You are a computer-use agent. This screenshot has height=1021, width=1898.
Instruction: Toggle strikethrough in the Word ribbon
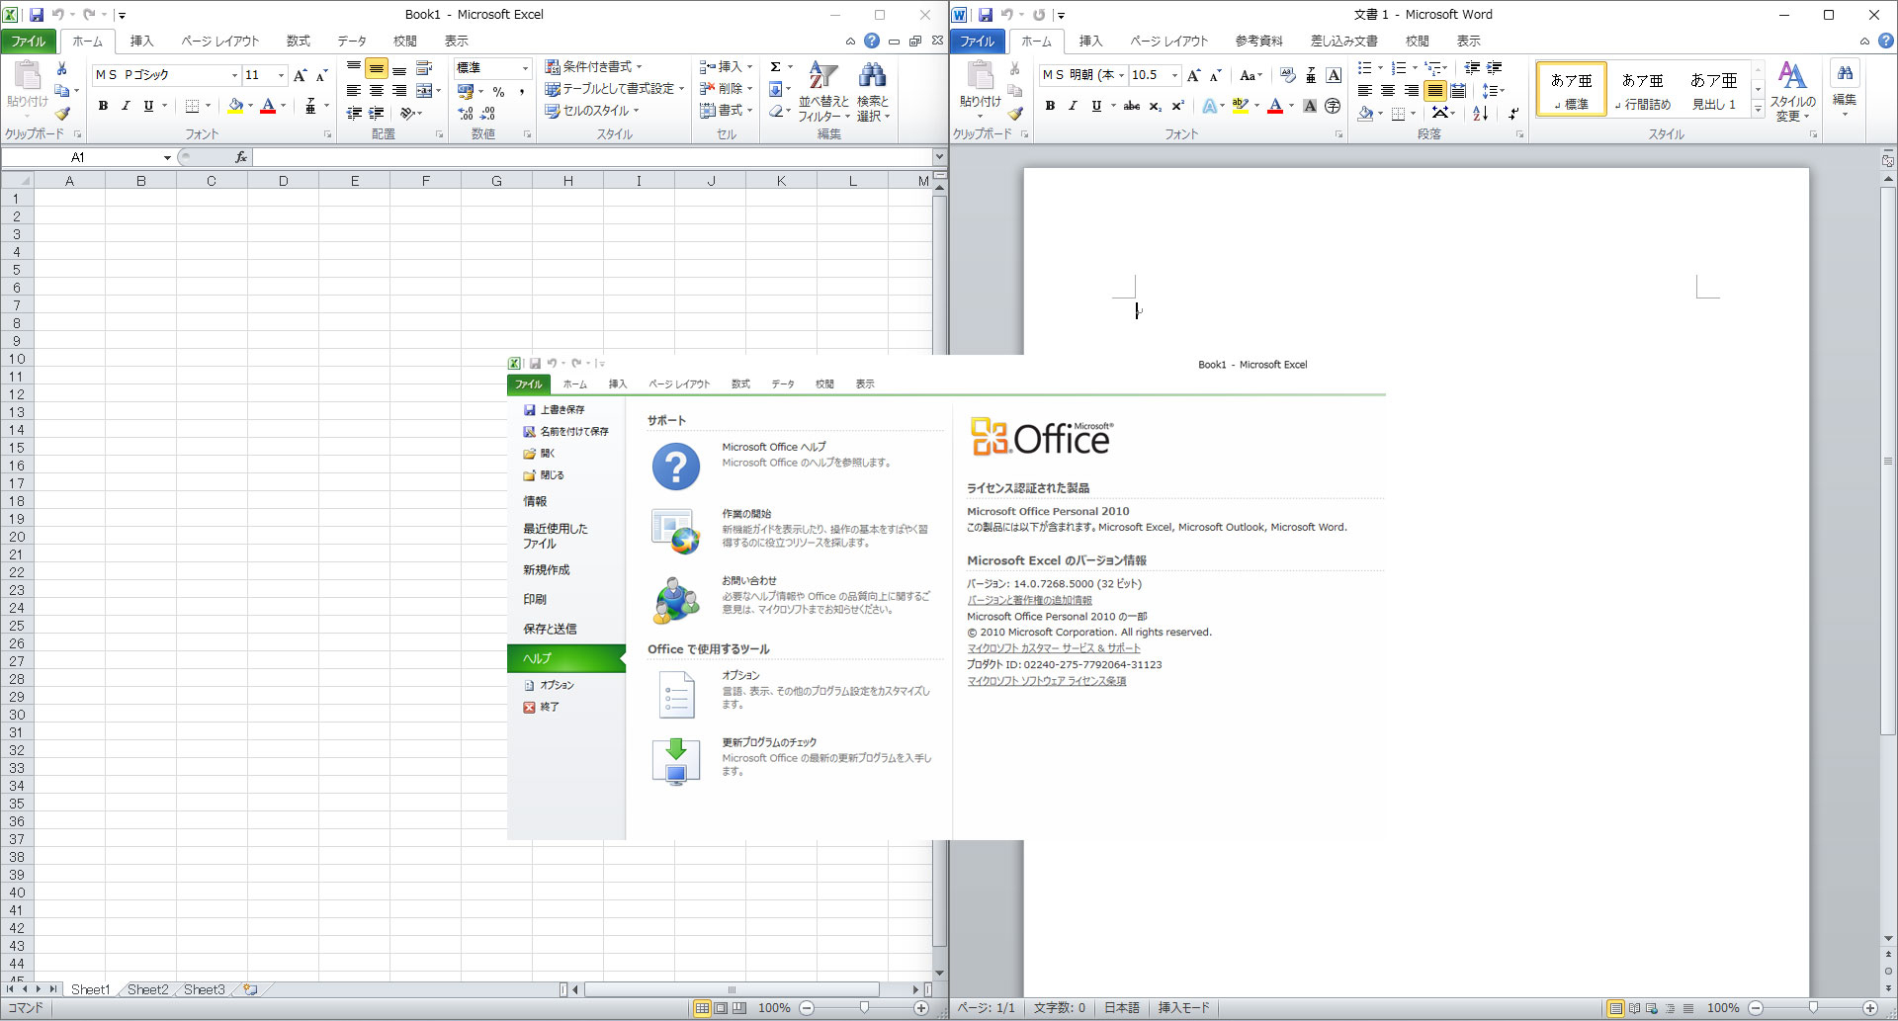point(1133,106)
